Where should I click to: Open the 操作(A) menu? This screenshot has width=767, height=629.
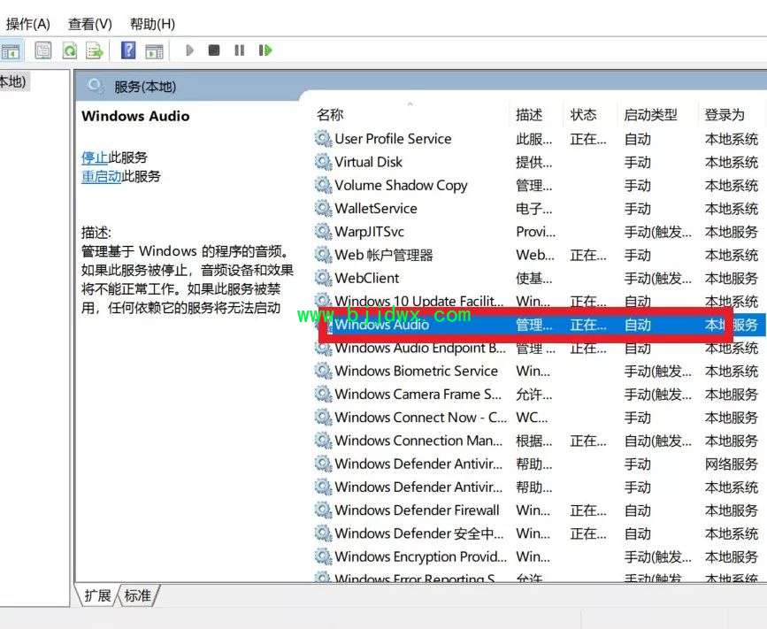(28, 24)
